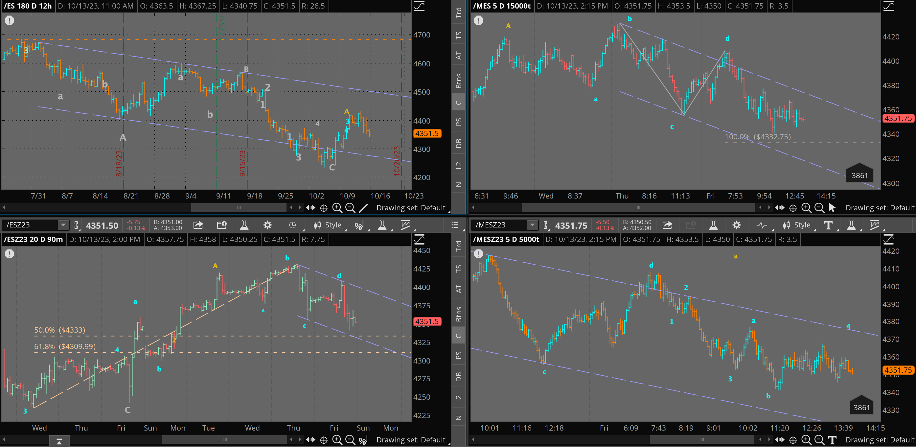Click the horizontal scrollbar thumb under /ES 12h chart
916x447 pixels.
point(239,207)
